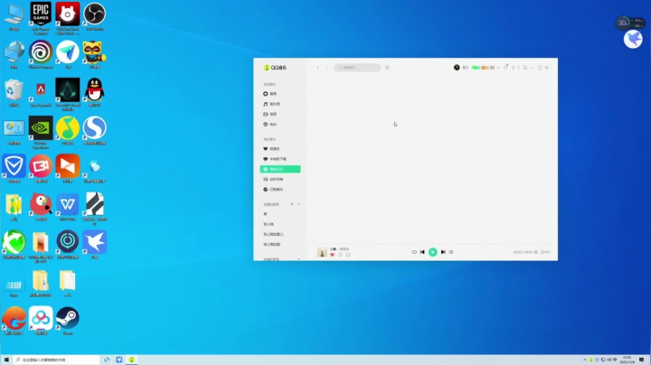Screen dimensions: 651x365
Task: Open the Music Hall entry with note icon
Action: pyautogui.click(x=271, y=104)
